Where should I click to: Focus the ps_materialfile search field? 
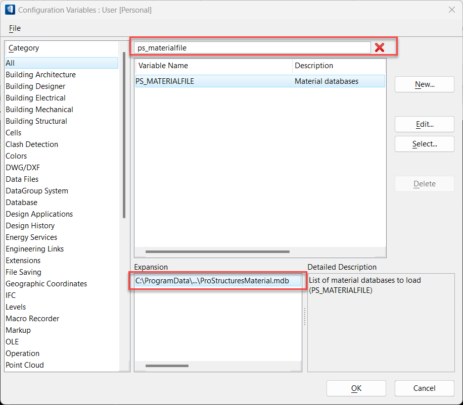[x=252, y=48]
